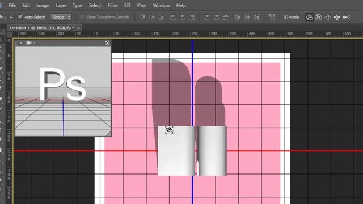Screen dimensions: 363x204
Task: Select the Scale 3D Object mode
Action: point(346,17)
